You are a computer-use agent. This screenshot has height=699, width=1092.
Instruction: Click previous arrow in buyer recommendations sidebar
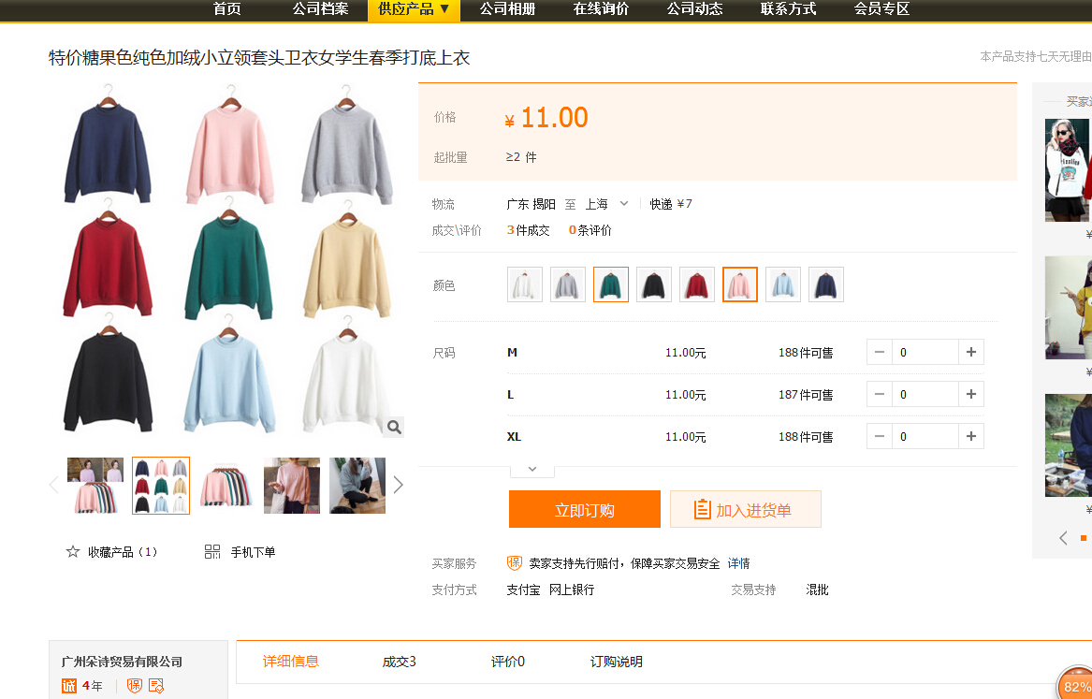1063,537
